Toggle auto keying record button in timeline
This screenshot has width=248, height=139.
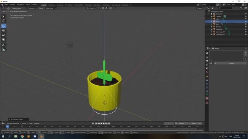pyautogui.click(x=93, y=124)
